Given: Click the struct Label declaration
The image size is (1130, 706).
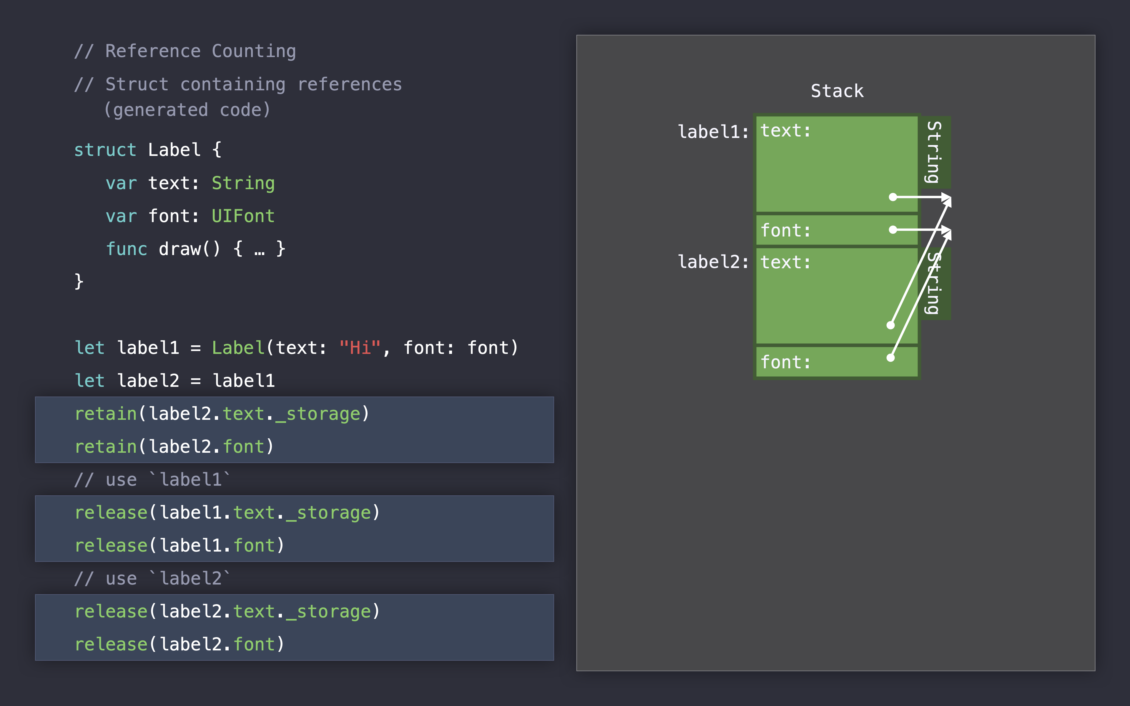Looking at the screenshot, I should (x=147, y=150).
